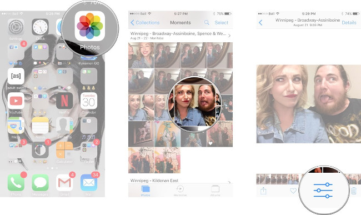Open the folder labeled with money bags

89,76
